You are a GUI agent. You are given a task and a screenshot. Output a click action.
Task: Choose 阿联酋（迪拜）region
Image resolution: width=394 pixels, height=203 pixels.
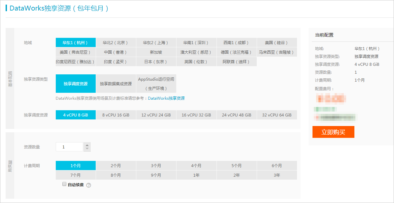[x=237, y=62]
